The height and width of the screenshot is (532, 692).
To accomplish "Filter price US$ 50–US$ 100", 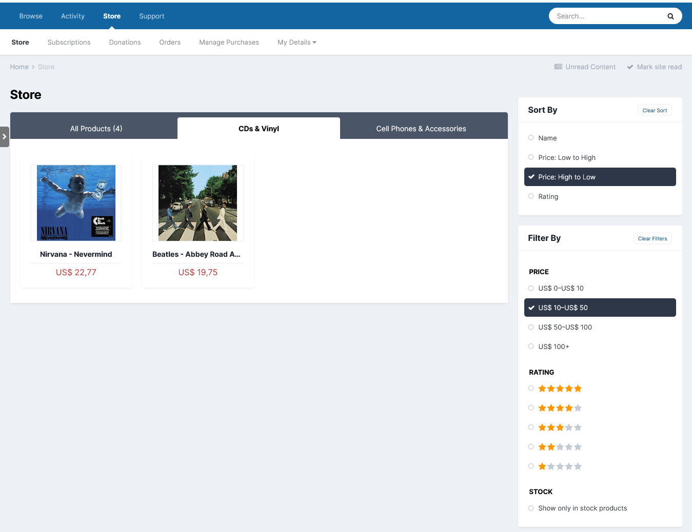I will click(600, 327).
